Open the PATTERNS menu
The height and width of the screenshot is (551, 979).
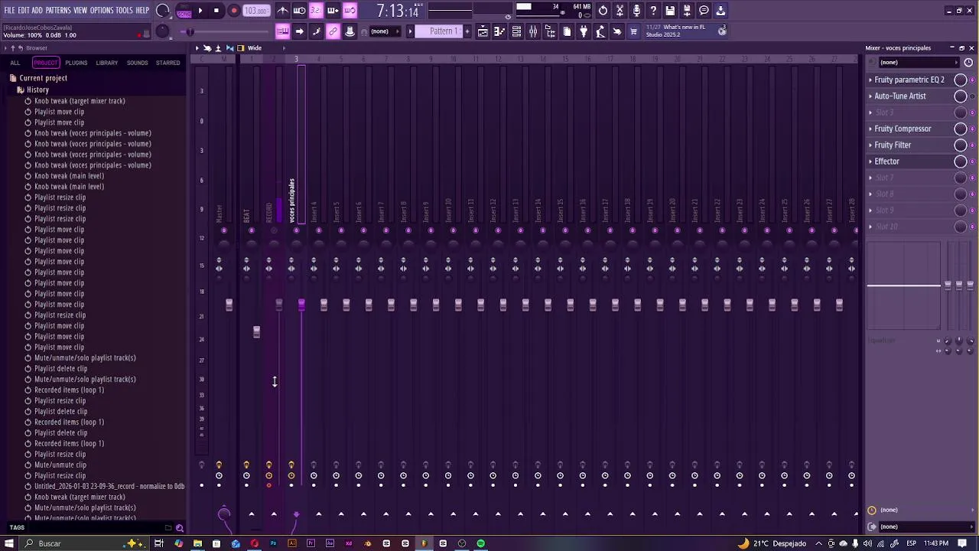click(58, 10)
